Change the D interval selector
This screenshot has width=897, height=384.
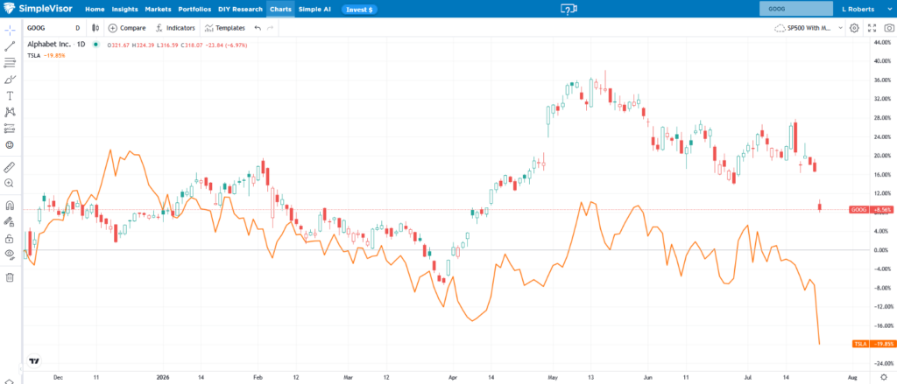pyautogui.click(x=78, y=28)
